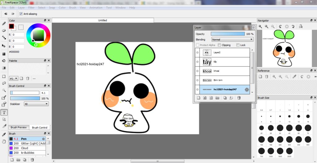Open palette #1 dropdown
The image size is (317, 163).
coord(14,79)
